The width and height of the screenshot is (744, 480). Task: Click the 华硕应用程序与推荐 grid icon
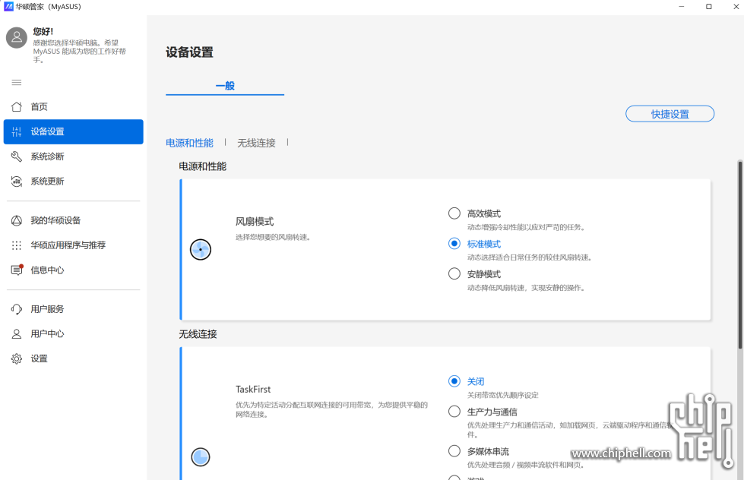point(17,245)
